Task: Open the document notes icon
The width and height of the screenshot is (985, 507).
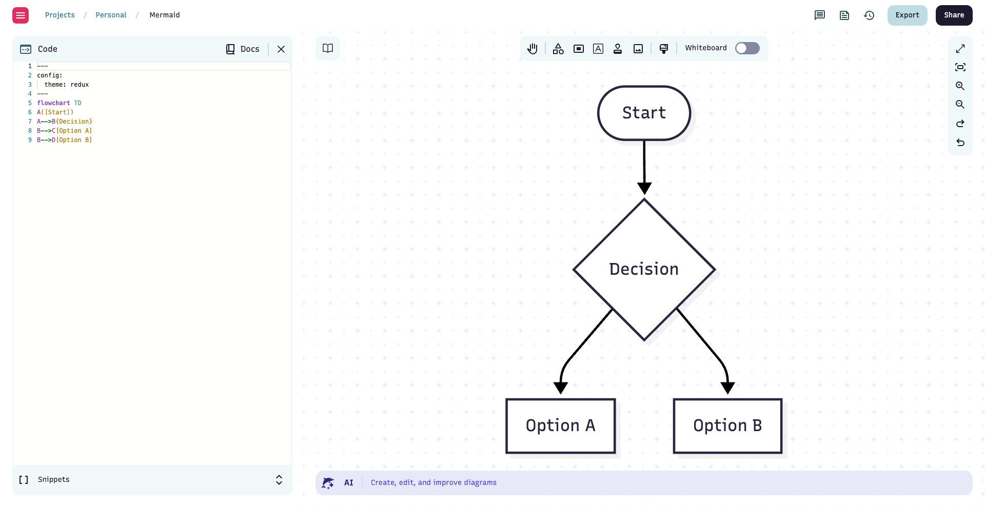Action: [x=844, y=15]
